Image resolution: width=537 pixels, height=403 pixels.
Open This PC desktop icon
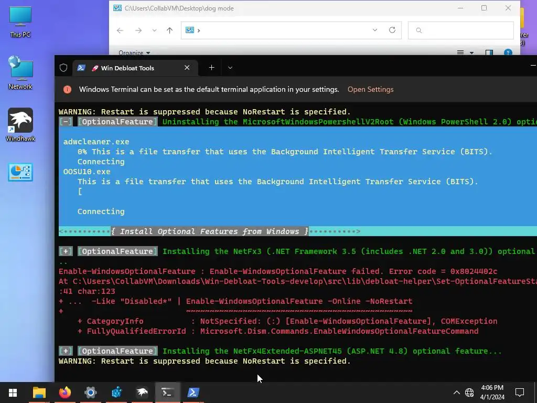pos(20,22)
